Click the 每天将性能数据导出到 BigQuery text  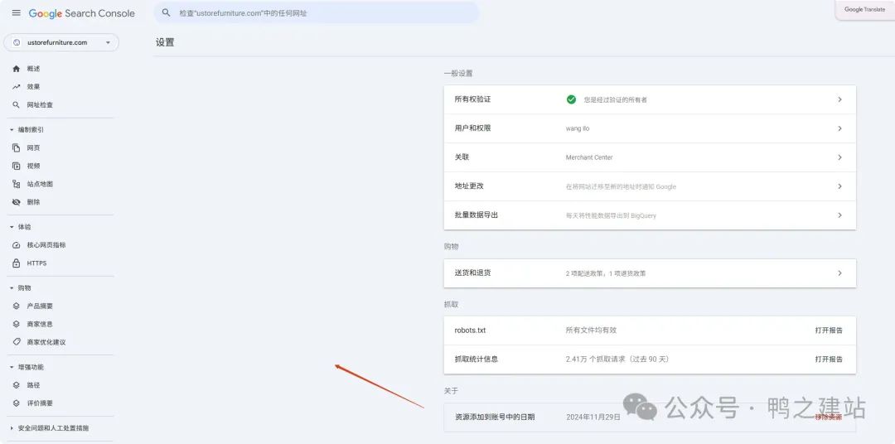click(611, 215)
